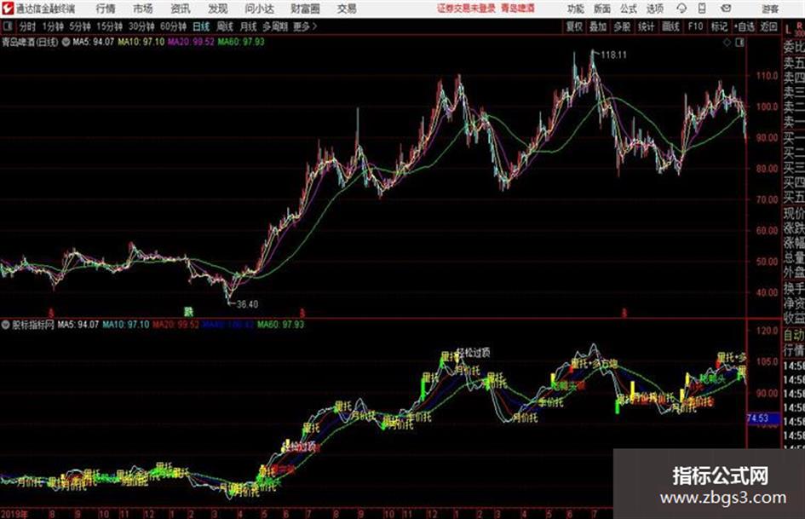Click the 游客 user account label
This screenshot has width=805, height=519.
[770, 9]
